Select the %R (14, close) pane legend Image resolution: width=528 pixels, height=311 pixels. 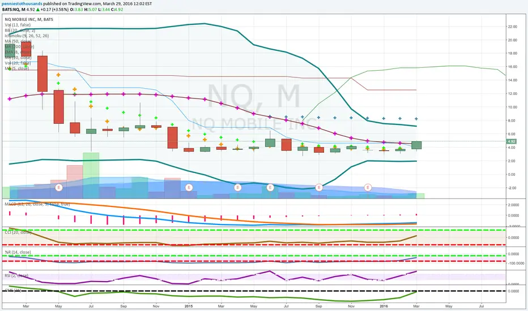pyautogui.click(x=18, y=252)
